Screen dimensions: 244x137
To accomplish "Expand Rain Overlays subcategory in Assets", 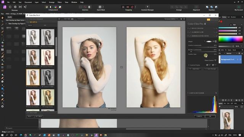I will click(6, 24).
